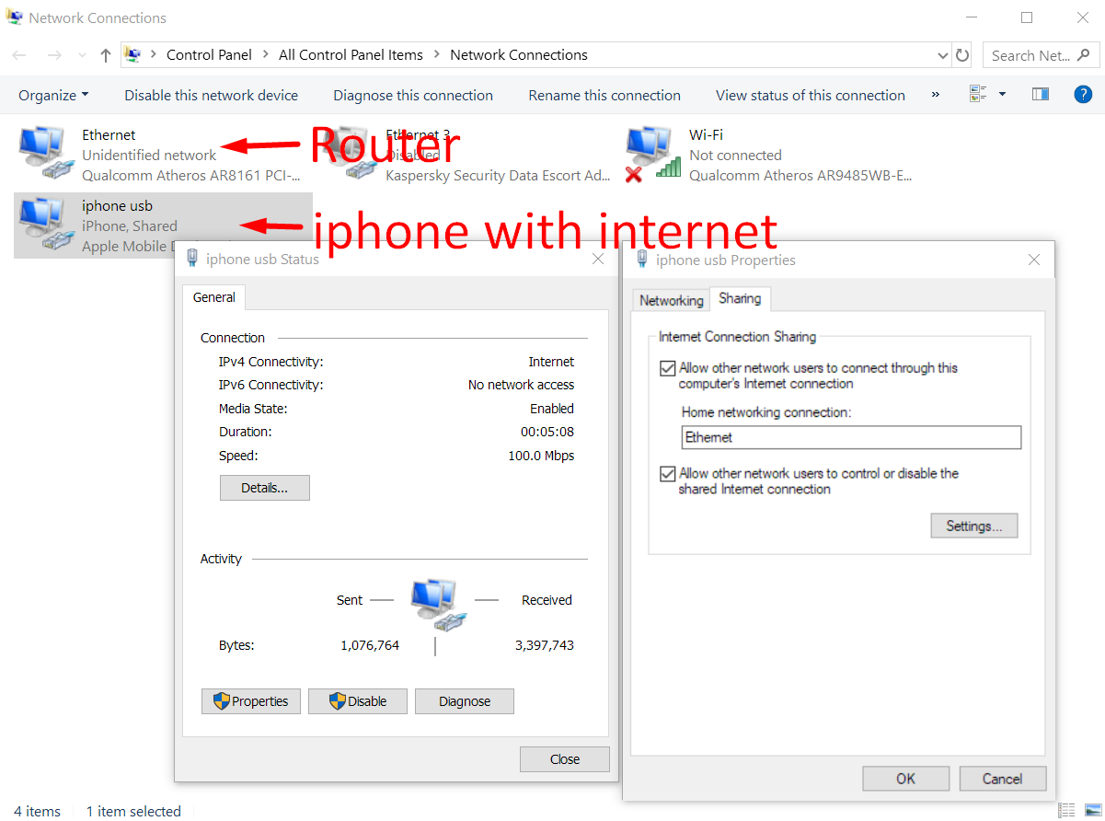
Task: Show more toolbar commands chevron
Action: 936,95
